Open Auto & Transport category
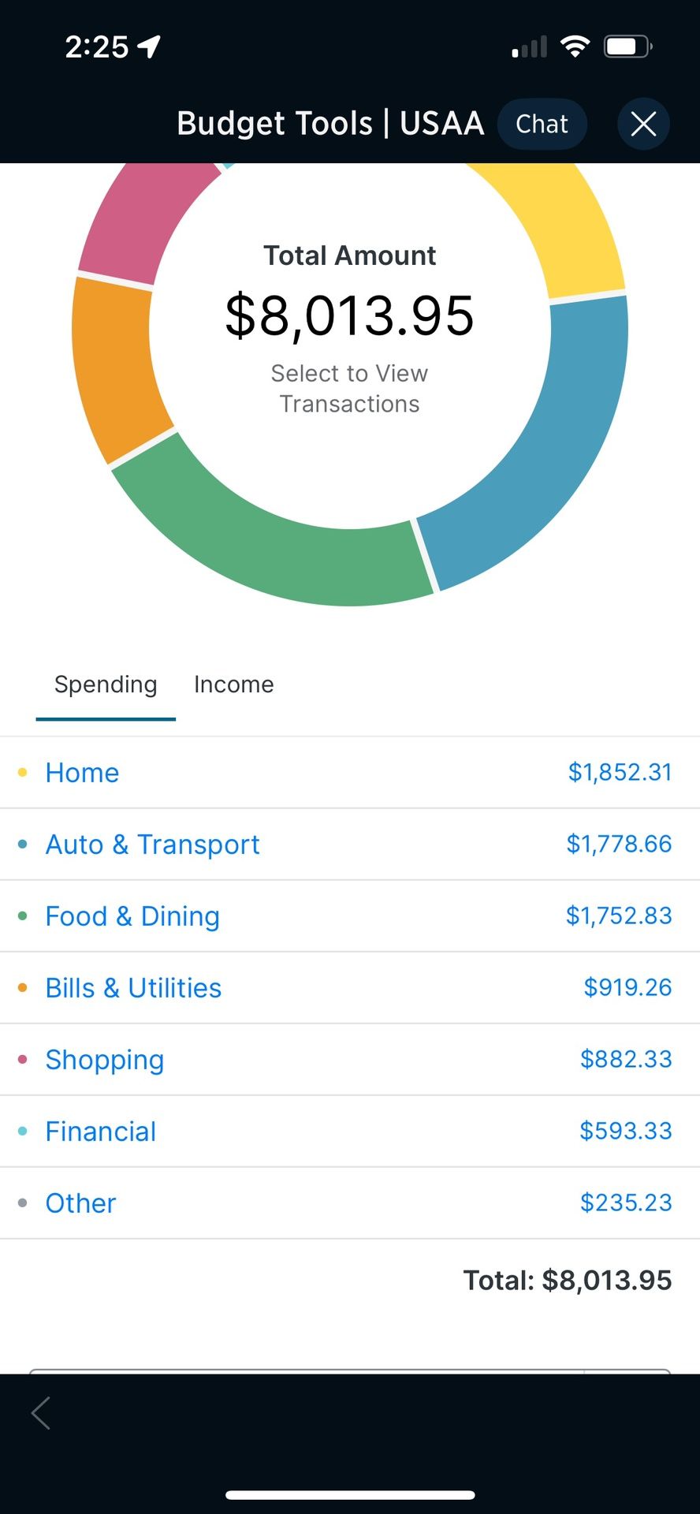Image resolution: width=700 pixels, height=1514 pixels. click(350, 845)
